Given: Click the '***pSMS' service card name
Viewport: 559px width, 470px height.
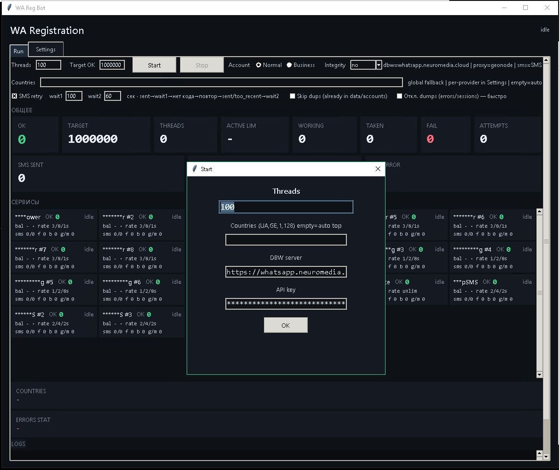Looking at the screenshot, I should coord(466,282).
